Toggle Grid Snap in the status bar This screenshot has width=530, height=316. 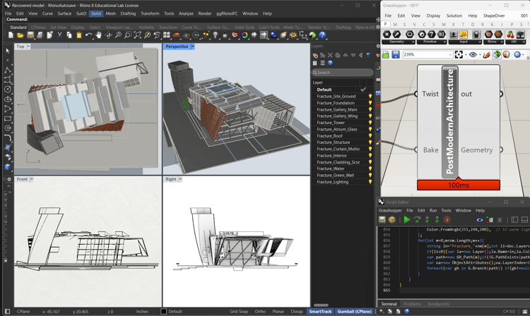click(x=239, y=311)
